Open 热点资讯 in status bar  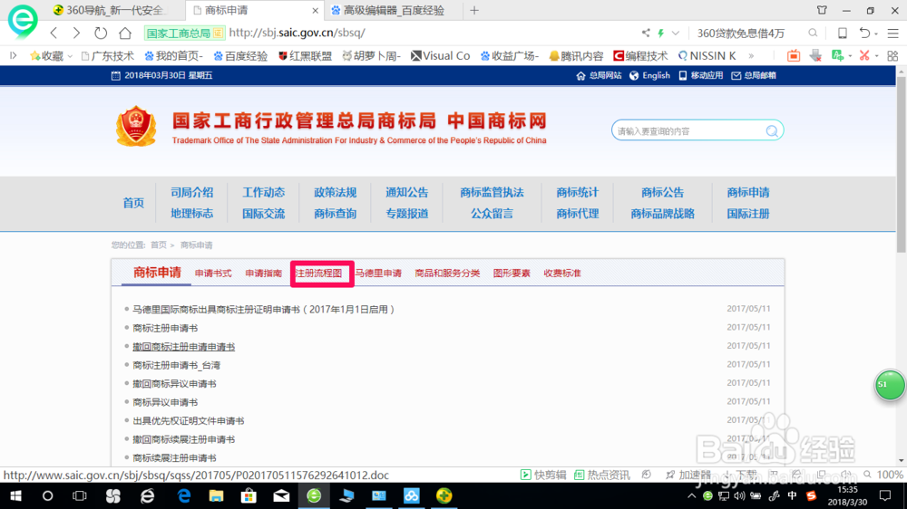pyautogui.click(x=601, y=475)
